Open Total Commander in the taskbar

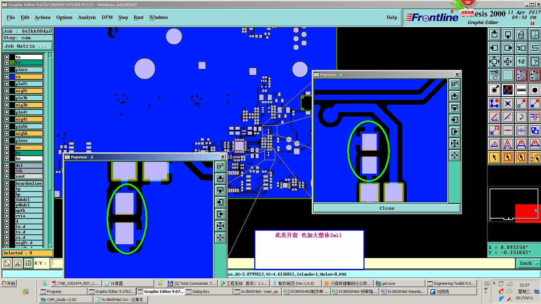192,283
